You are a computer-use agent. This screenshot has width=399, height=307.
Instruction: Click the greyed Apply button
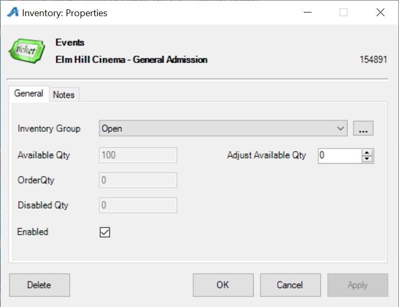(358, 285)
